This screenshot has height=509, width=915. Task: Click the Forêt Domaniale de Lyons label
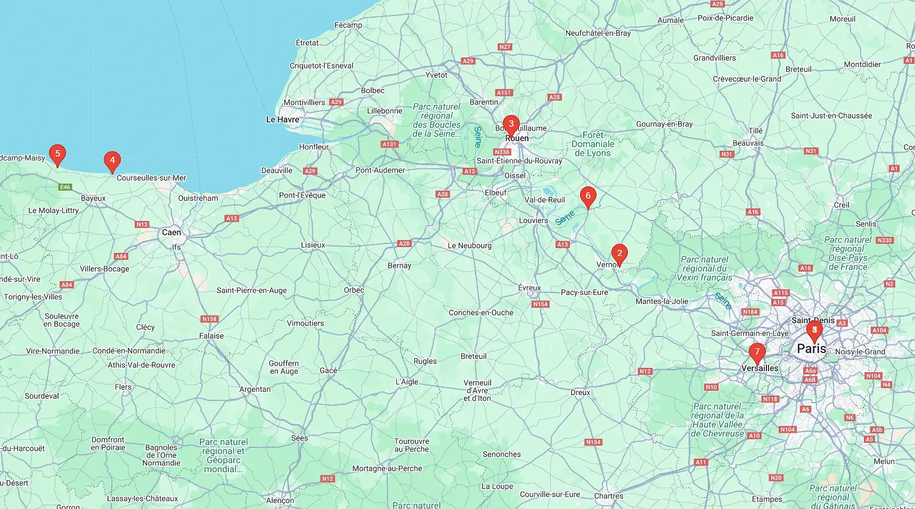click(x=593, y=144)
